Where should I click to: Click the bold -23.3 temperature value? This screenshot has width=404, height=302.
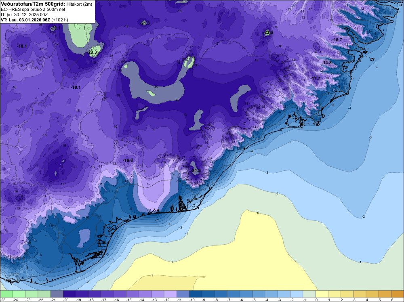click(93, 52)
